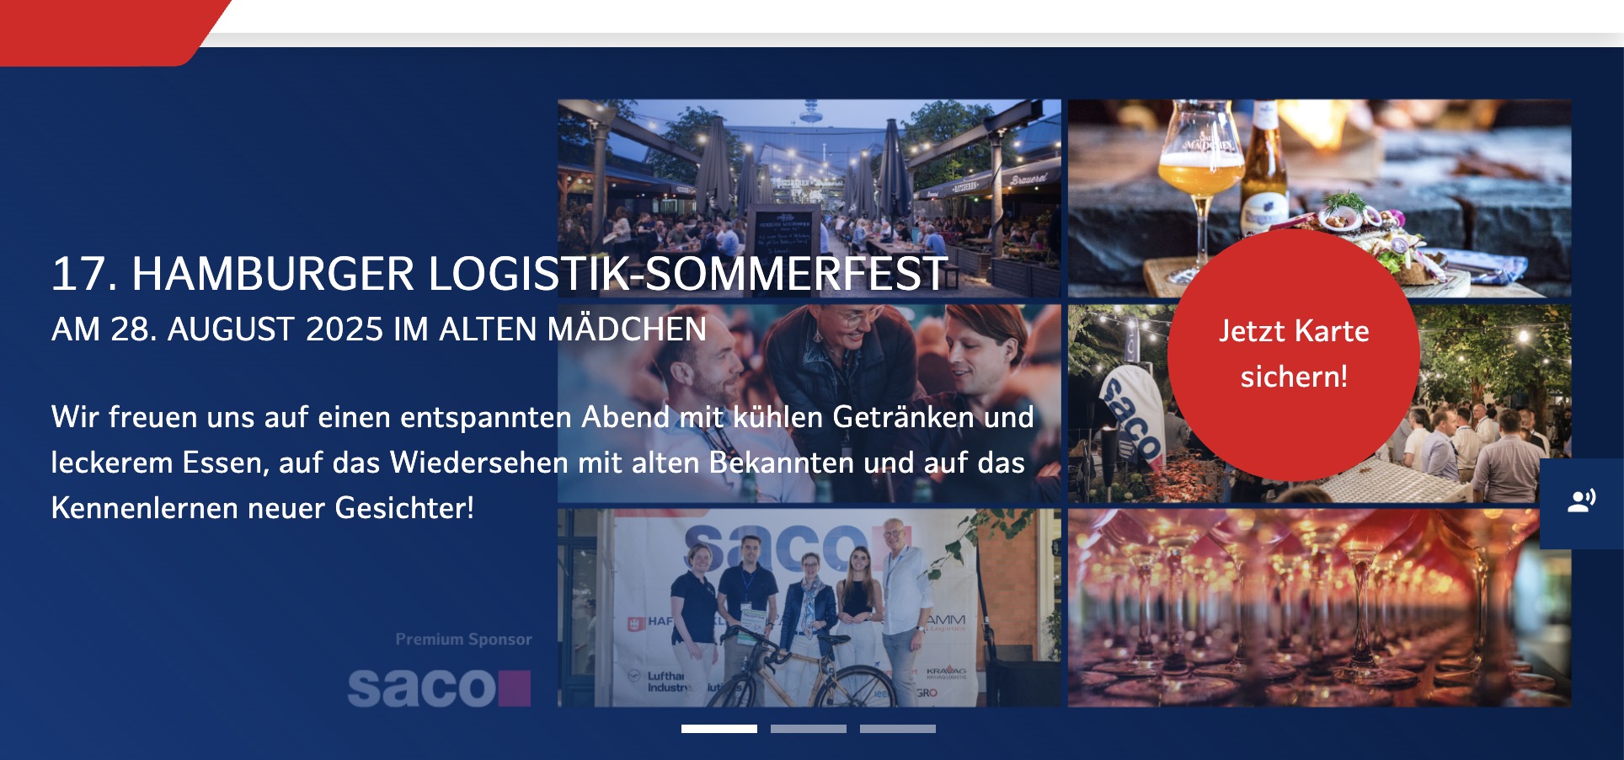Select the first carousel slide indicator
The height and width of the screenshot is (760, 1624).
(x=719, y=729)
